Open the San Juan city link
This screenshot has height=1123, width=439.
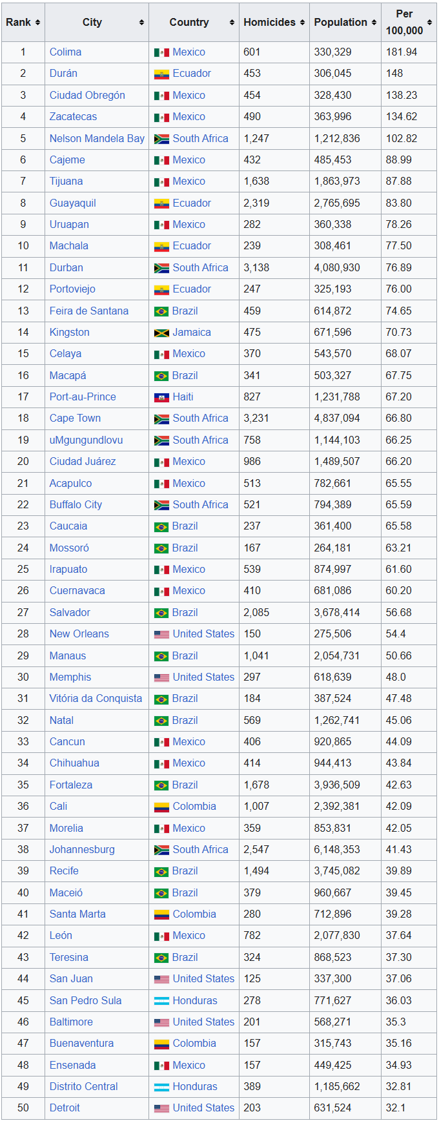click(71, 979)
